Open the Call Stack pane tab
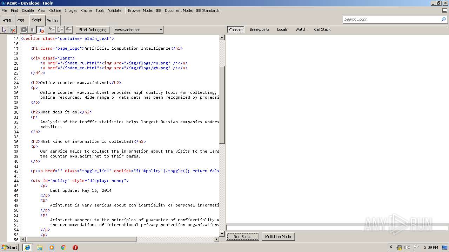The image size is (449, 252). [322, 29]
